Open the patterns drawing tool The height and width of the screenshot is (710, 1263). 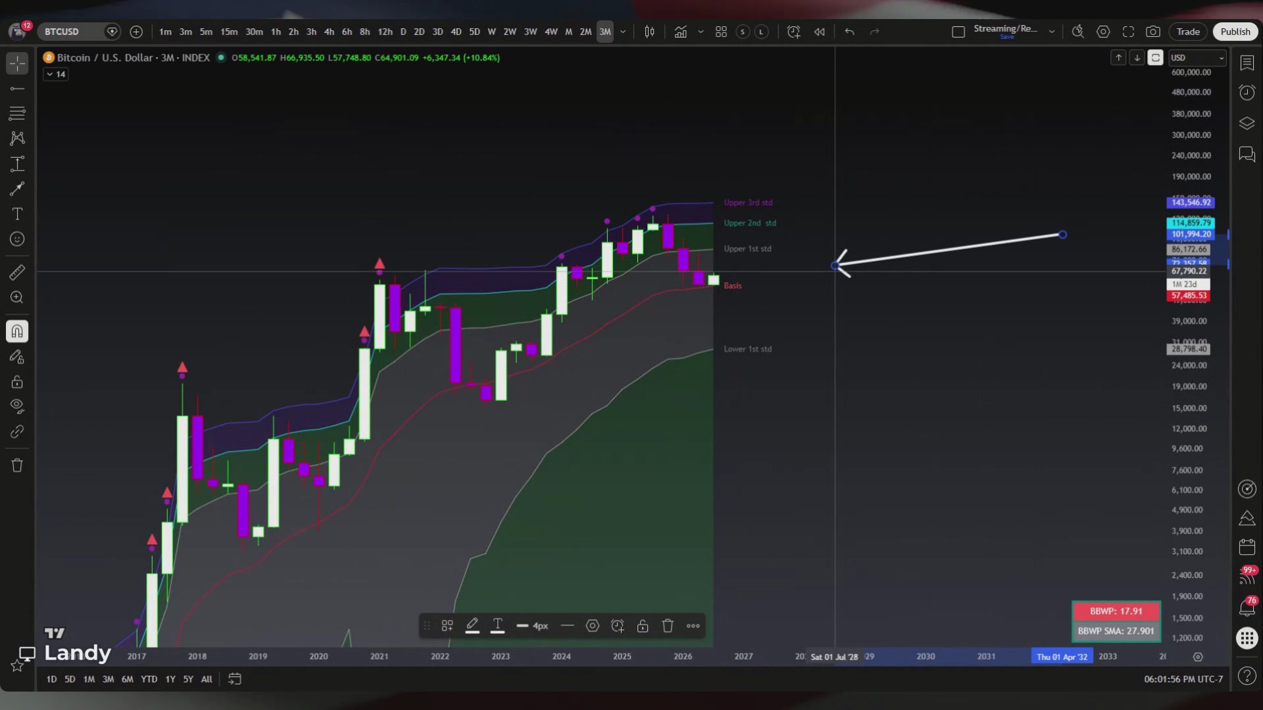point(17,138)
